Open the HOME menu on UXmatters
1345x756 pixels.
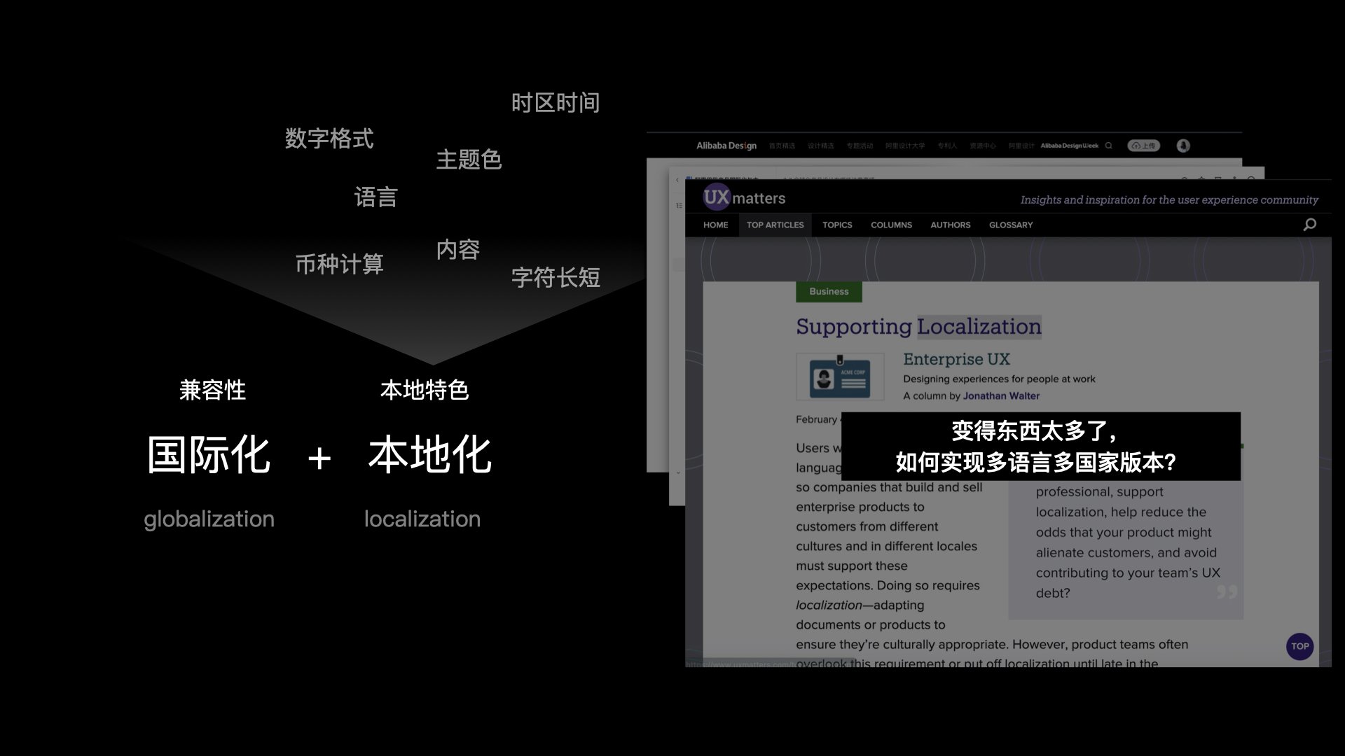pos(715,225)
